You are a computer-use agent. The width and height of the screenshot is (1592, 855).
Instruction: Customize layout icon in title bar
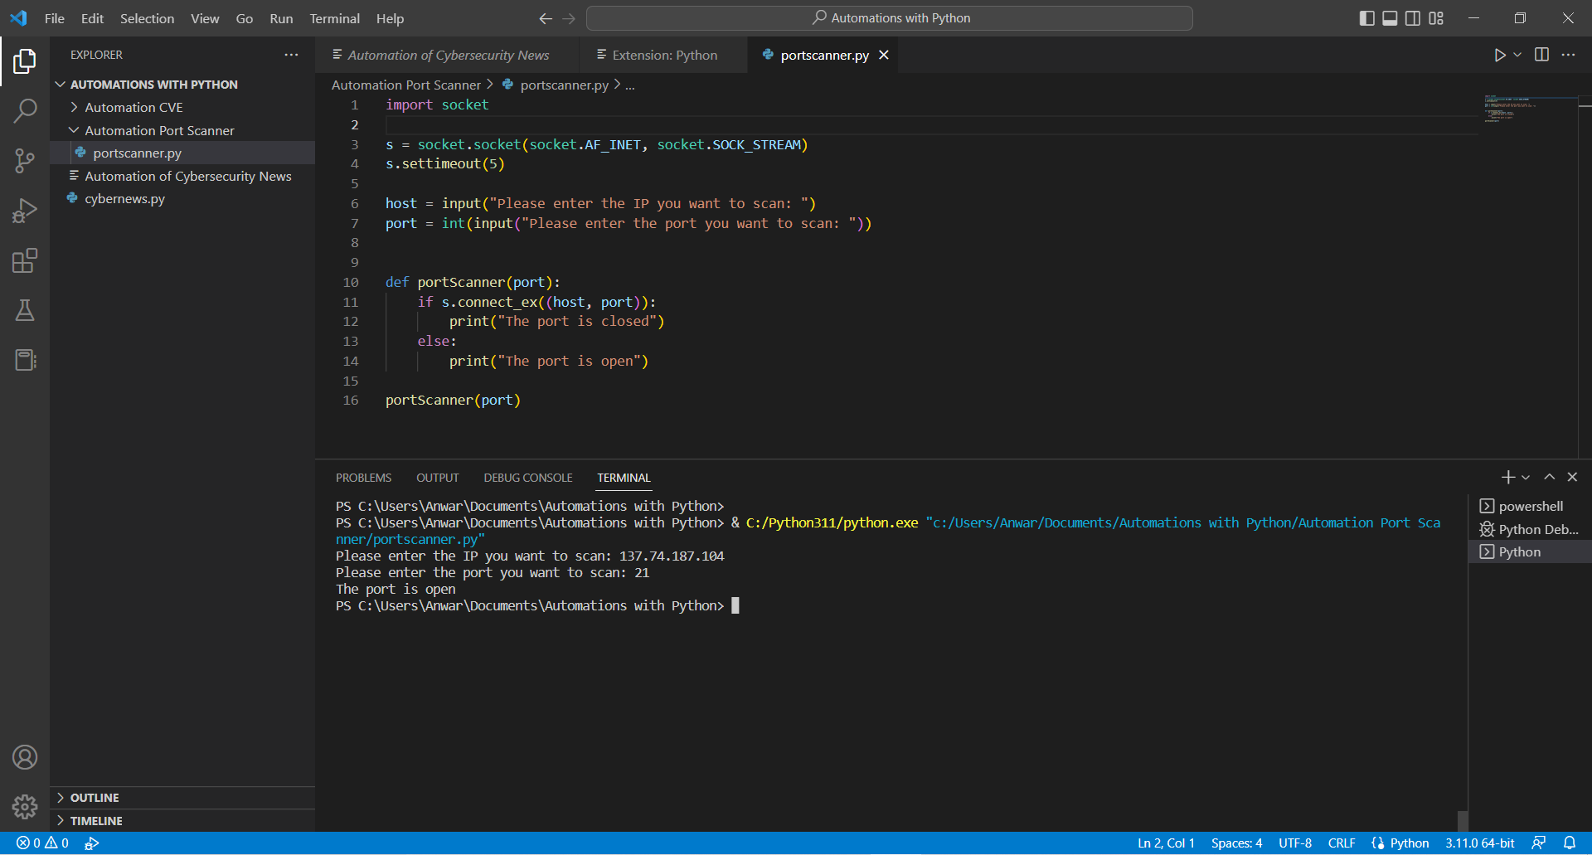click(1436, 18)
